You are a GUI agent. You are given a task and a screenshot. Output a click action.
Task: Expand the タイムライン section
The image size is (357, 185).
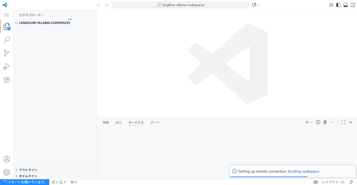(x=55, y=176)
